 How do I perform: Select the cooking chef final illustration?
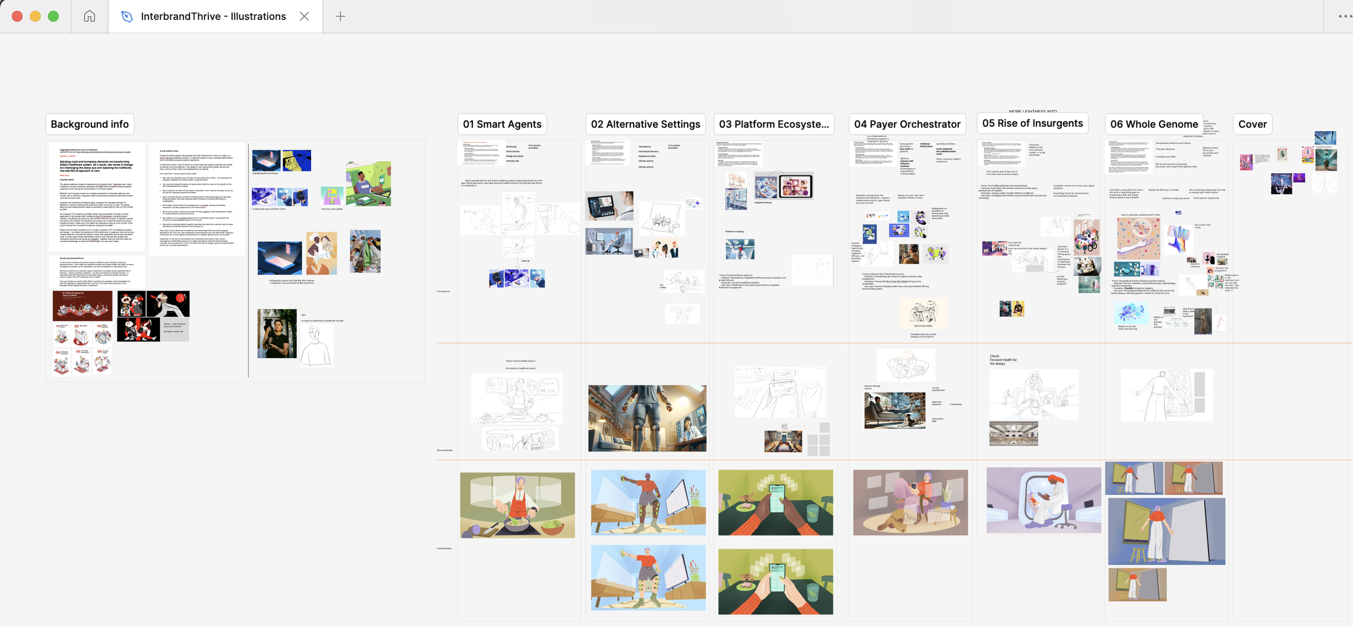pos(517,505)
